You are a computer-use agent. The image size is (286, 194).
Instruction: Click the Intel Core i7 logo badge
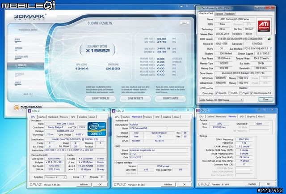pos(97,129)
